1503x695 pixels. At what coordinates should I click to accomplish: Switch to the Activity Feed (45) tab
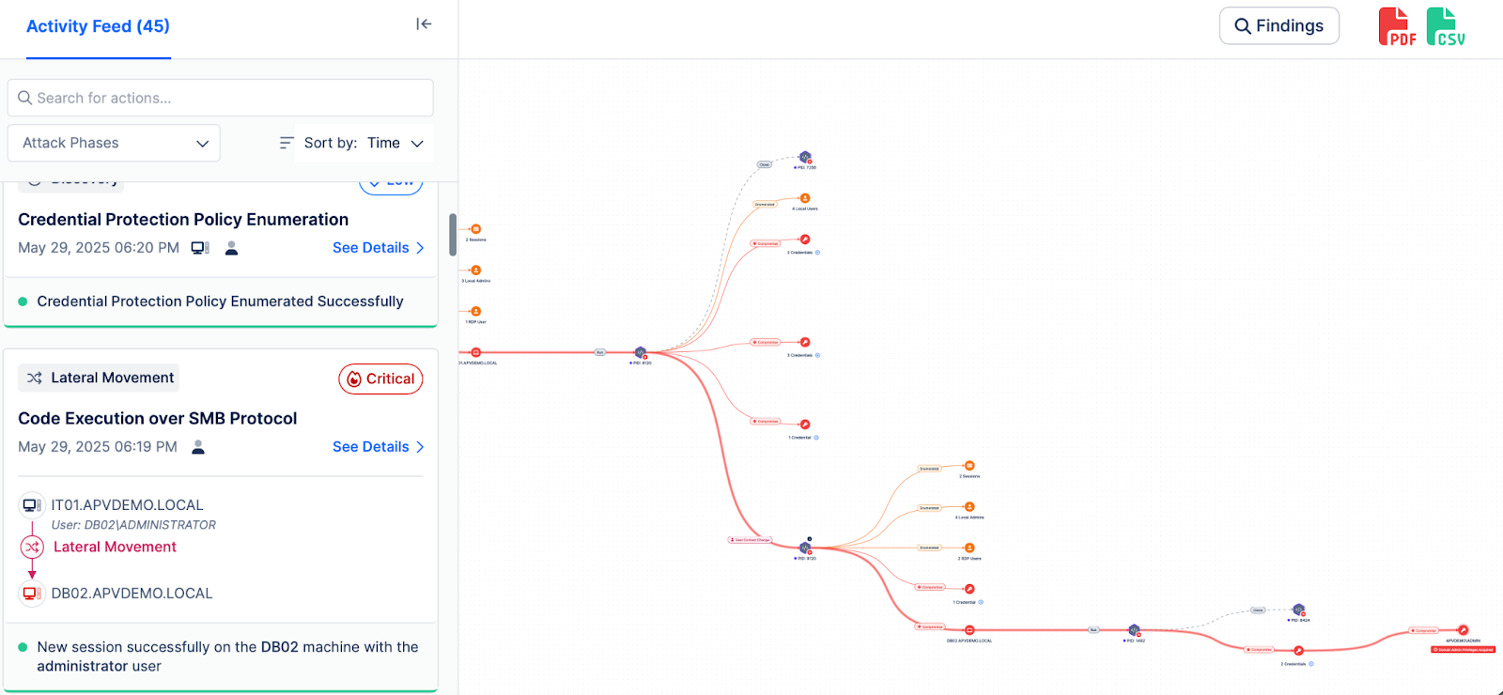[x=98, y=26]
